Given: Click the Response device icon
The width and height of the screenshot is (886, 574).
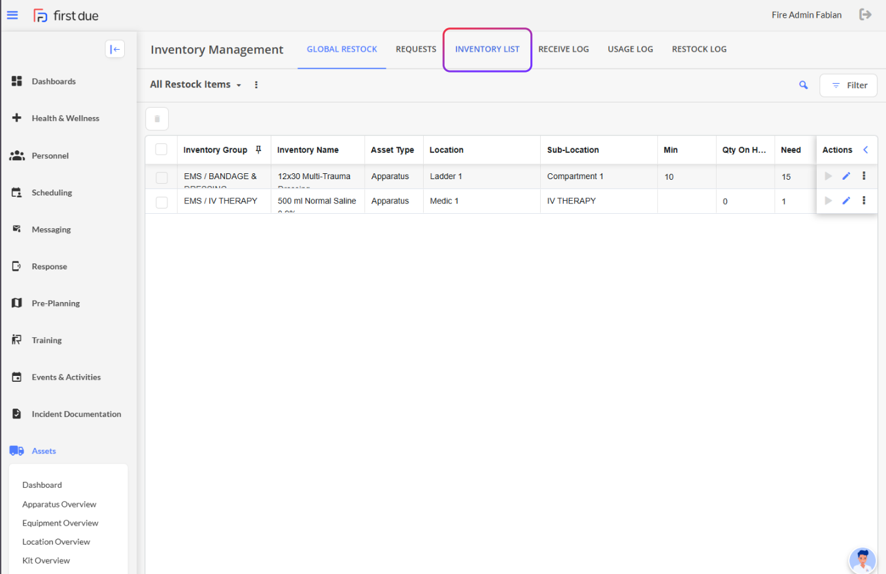Looking at the screenshot, I should (x=18, y=266).
